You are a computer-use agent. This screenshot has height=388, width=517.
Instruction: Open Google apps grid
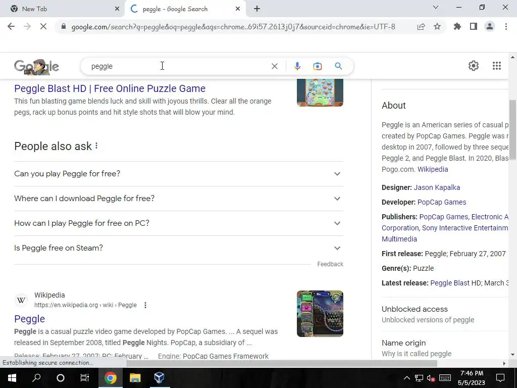point(497,66)
